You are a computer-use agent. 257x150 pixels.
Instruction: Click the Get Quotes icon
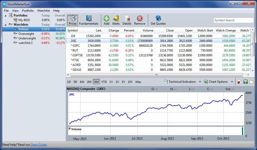pos(158,20)
